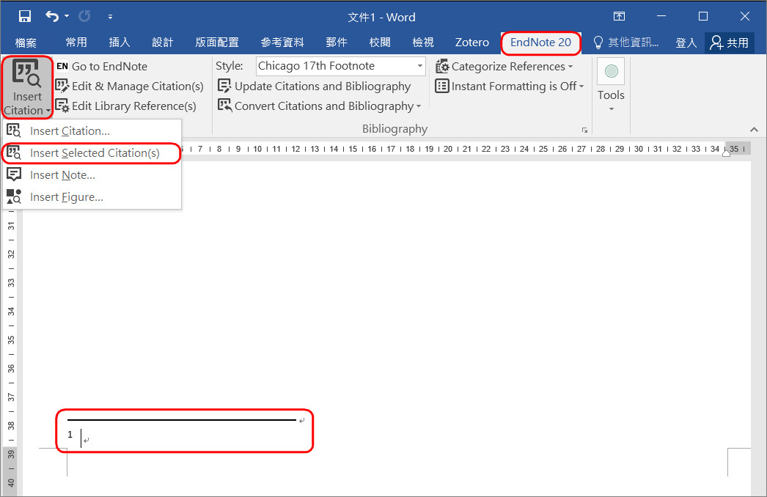Viewport: 767px width, 497px height.
Task: Expand Convert Citations and Bibliography arrow
Action: (418, 106)
